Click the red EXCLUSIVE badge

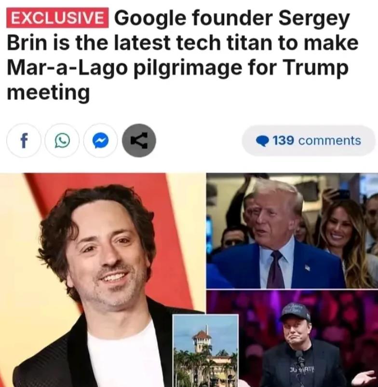pyautogui.click(x=57, y=17)
